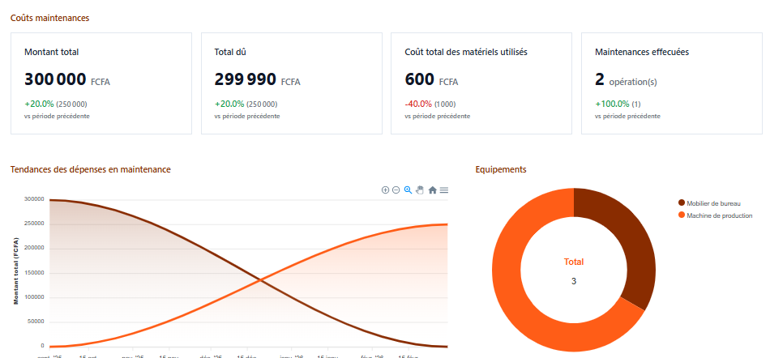
Task: Click the Coût total des matériels utilisés card
Action: [x=481, y=83]
